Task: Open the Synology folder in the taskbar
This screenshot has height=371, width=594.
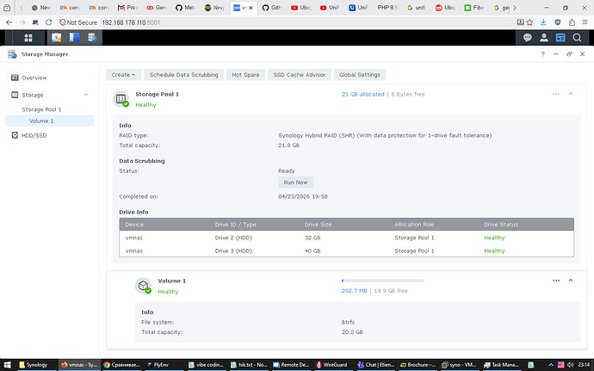Action: tap(34, 365)
